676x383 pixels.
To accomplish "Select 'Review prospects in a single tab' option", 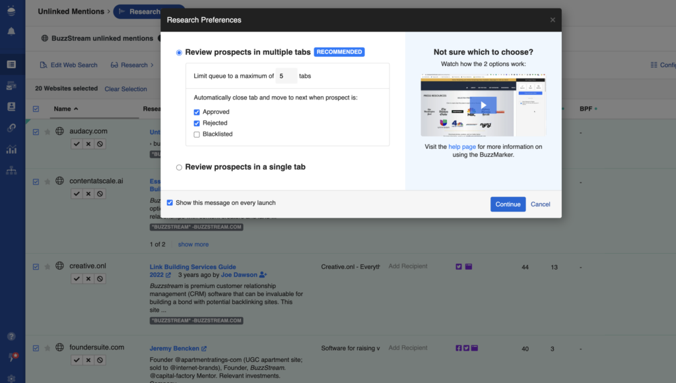I will click(x=178, y=167).
